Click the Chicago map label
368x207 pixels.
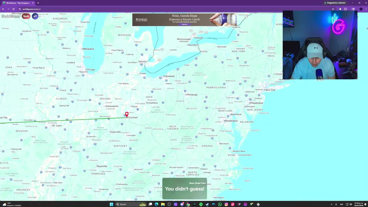(90, 69)
